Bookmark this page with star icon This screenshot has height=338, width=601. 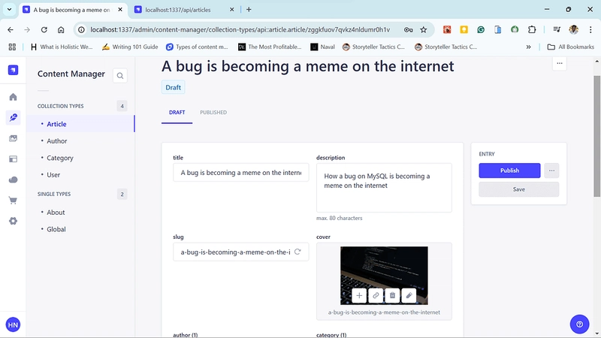click(x=424, y=29)
